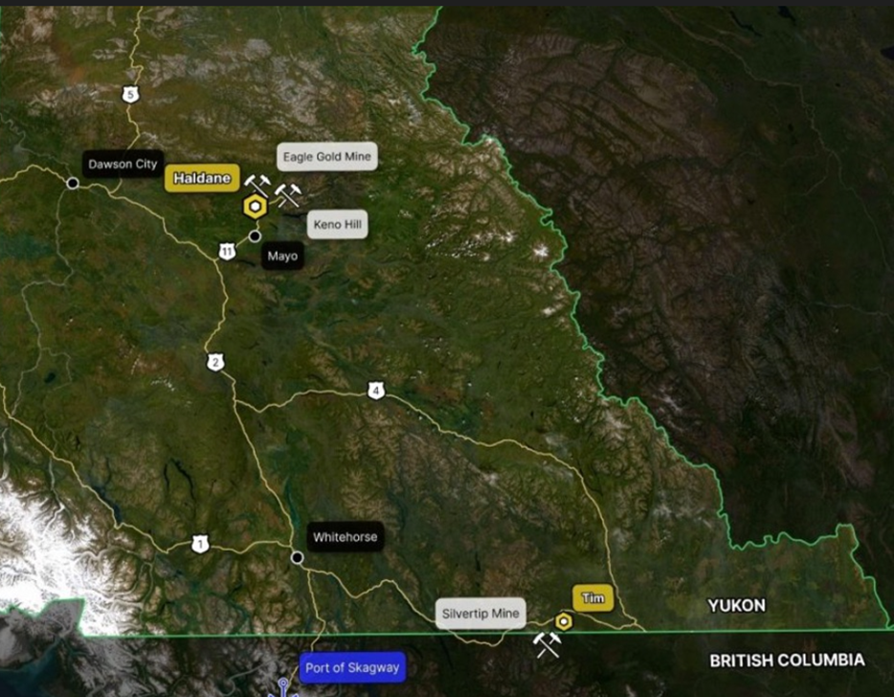Screen dimensions: 894x697
Task: Open the Silvertip Mine label
Action: tap(481, 613)
